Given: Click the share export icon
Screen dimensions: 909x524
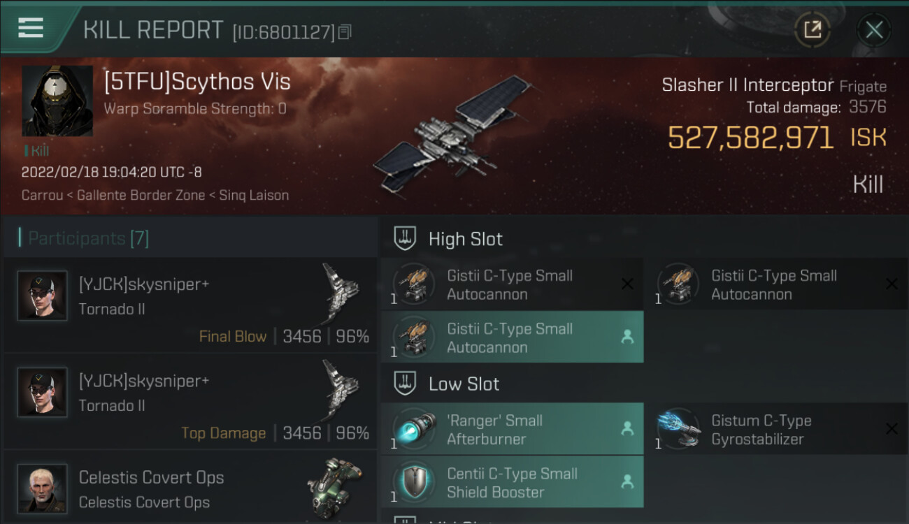Looking at the screenshot, I should (x=813, y=29).
